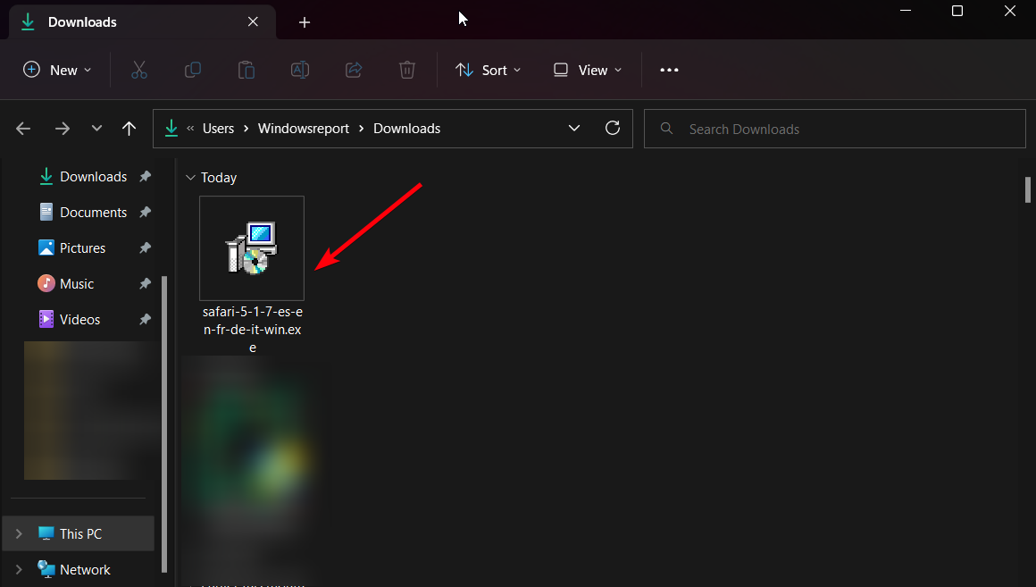Navigate to Windowsreport in address bar
Image resolution: width=1036 pixels, height=587 pixels.
tap(304, 129)
